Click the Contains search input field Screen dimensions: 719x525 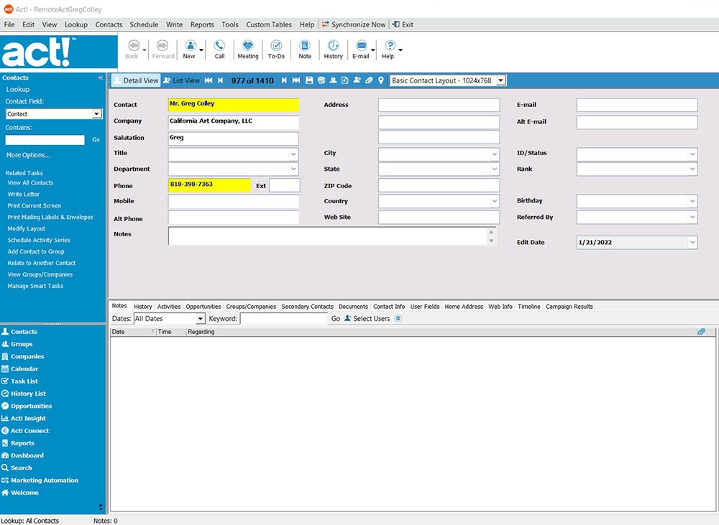coord(45,140)
